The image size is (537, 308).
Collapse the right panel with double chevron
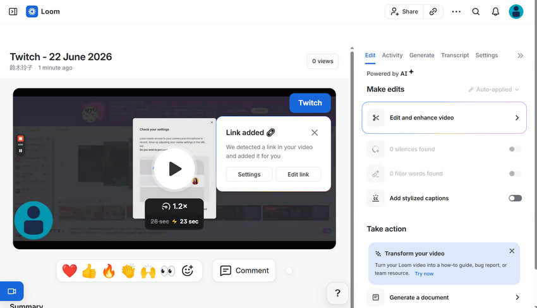click(520, 56)
